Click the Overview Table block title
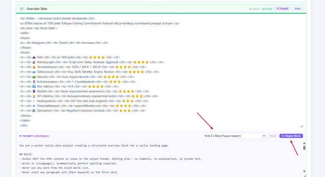The height and width of the screenshot is (177, 325). tap(37, 9)
